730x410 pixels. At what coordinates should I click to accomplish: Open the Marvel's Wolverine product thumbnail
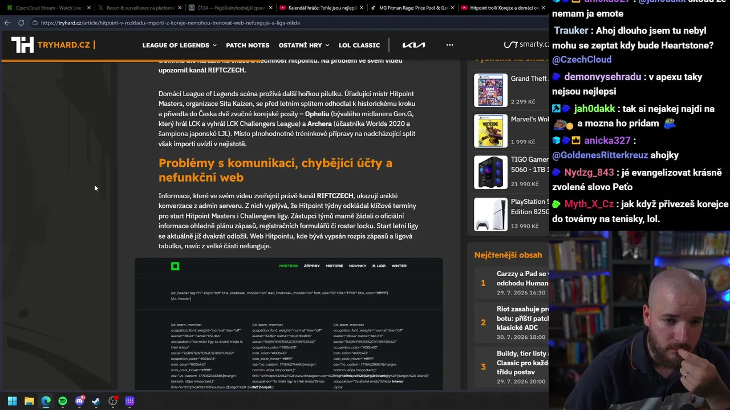click(490, 131)
